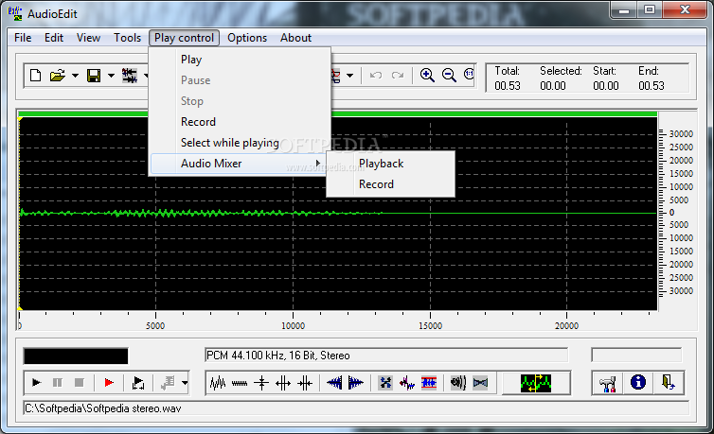
Task: Click the exit door icon
Action: coord(668,382)
